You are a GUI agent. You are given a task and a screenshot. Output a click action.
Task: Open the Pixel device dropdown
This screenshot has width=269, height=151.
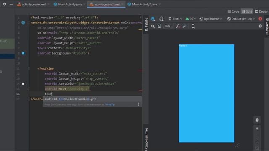(x=175, y=19)
